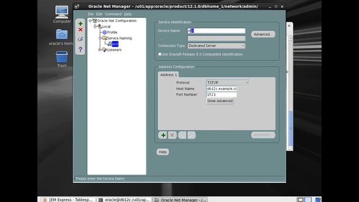Click the background window's scrollbar up arrow
Image resolution: width=359 pixels, height=202 pixels.
point(291,38)
